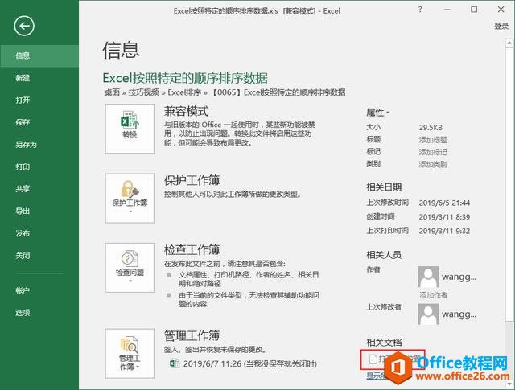Click the help question mark icon

[420, 10]
